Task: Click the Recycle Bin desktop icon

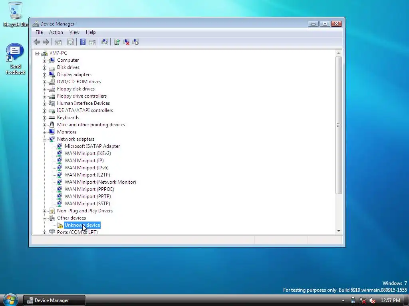Action: coord(16,15)
